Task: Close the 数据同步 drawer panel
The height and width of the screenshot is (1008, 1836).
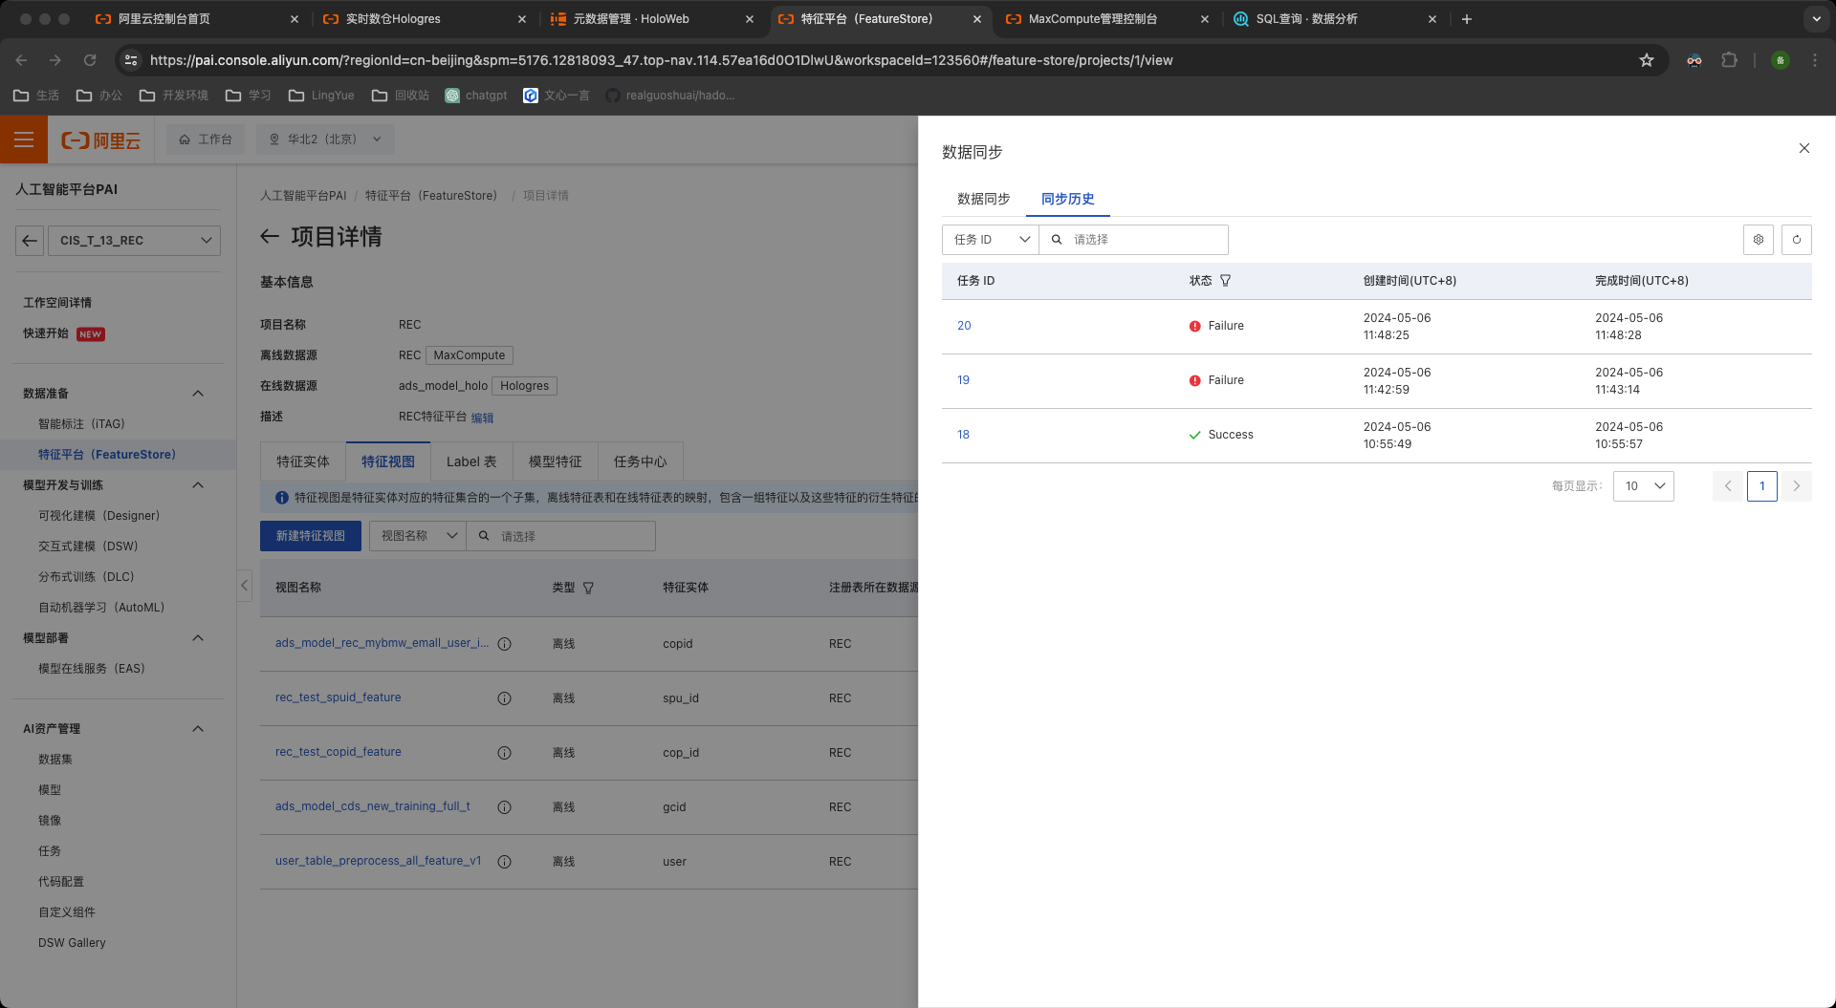Action: [1803, 148]
